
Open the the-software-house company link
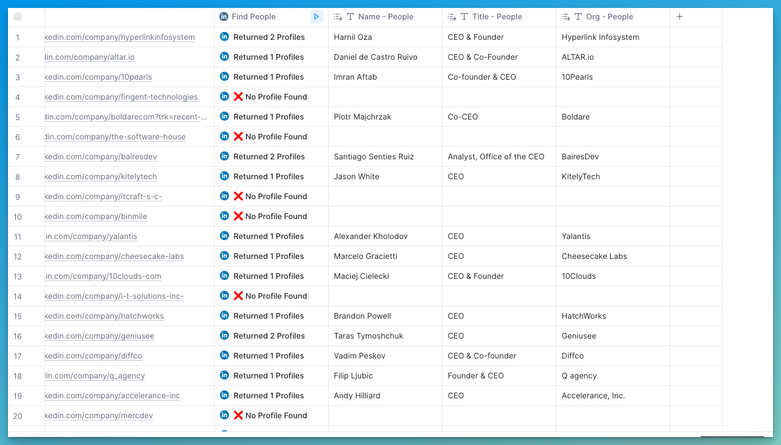pyautogui.click(x=115, y=137)
